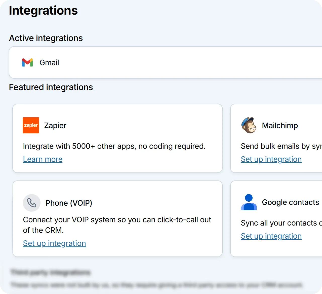
Task: Open Google contacts Set up integration link
Action: click(271, 236)
